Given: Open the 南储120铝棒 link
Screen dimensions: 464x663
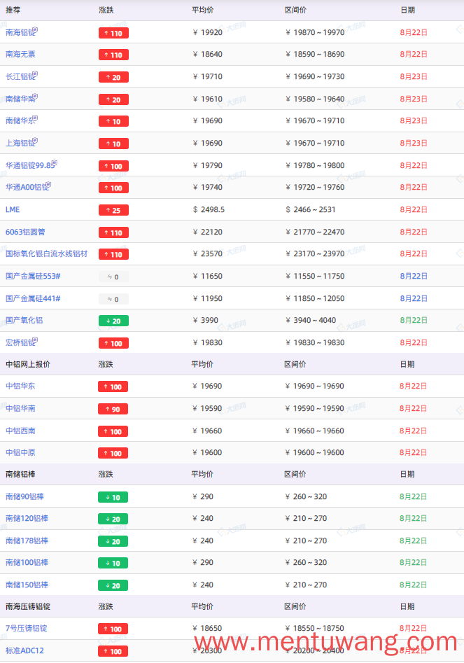Looking at the screenshot, I should tap(27, 518).
